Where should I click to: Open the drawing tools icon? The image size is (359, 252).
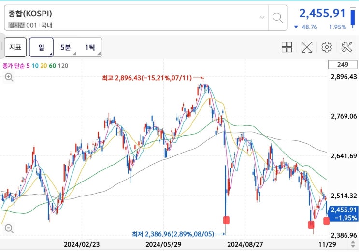(346, 47)
